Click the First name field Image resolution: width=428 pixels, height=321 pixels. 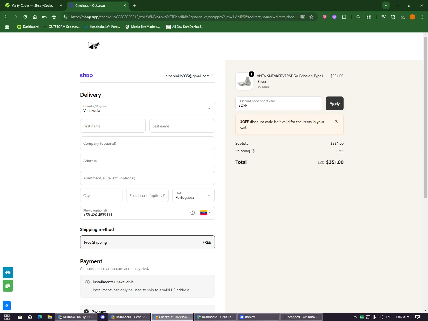click(113, 126)
